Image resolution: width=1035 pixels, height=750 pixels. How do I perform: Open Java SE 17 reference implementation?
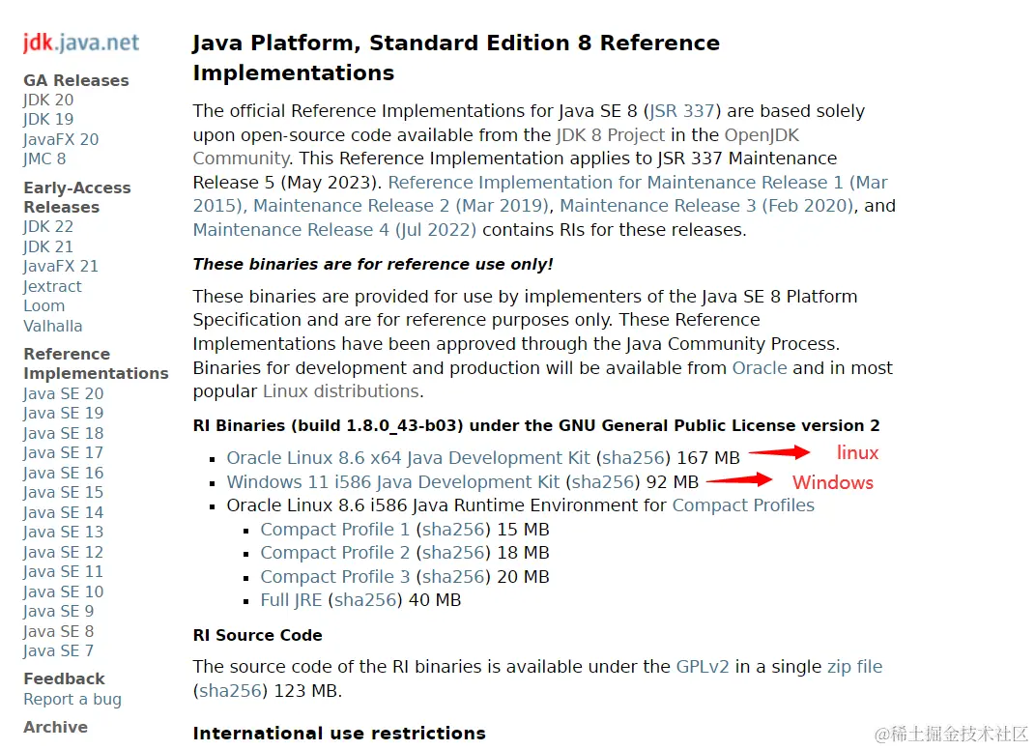(64, 453)
